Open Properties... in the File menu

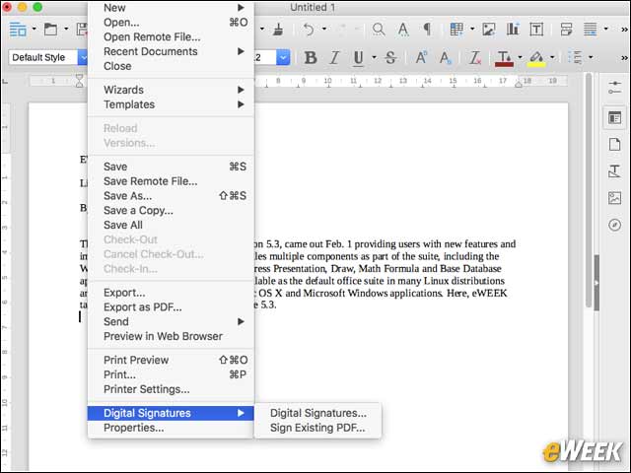pos(171,428)
